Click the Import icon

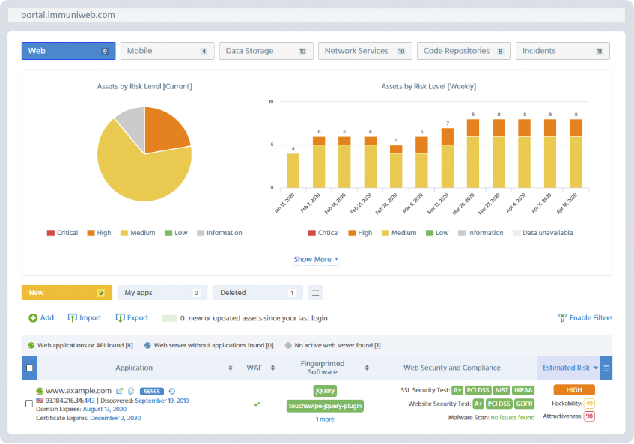(73, 318)
